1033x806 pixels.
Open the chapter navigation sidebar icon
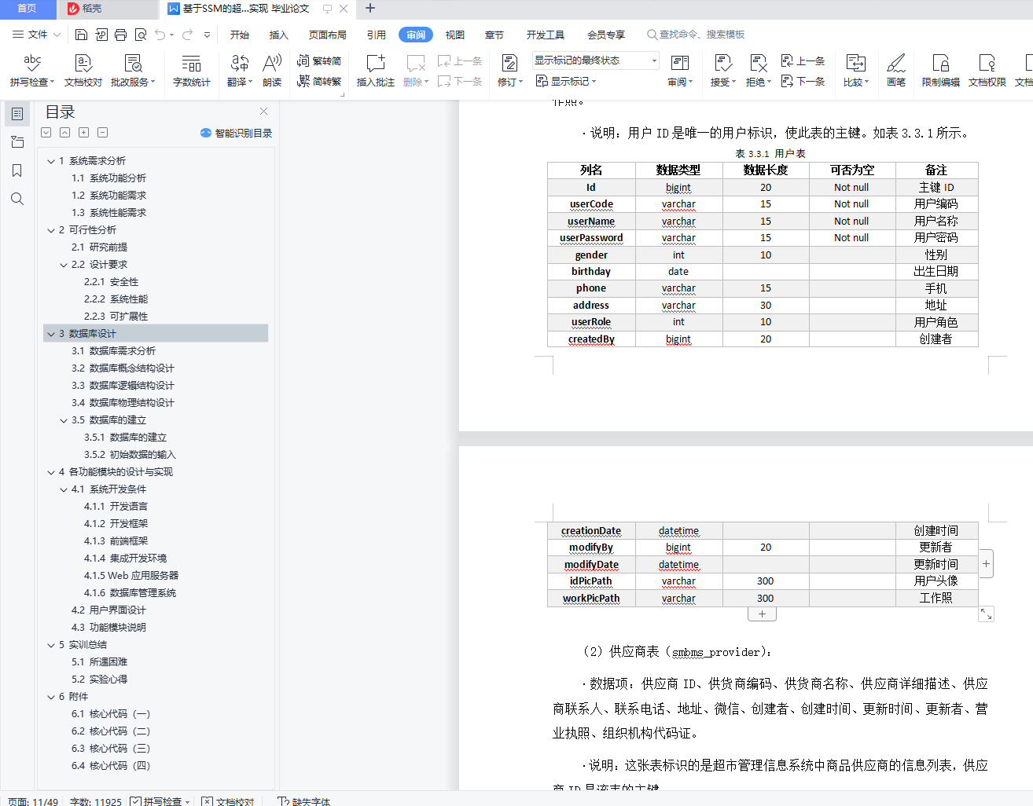point(17,142)
